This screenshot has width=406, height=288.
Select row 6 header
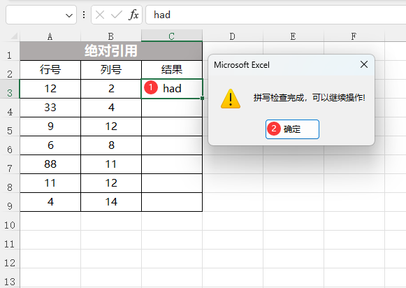(x=10, y=146)
